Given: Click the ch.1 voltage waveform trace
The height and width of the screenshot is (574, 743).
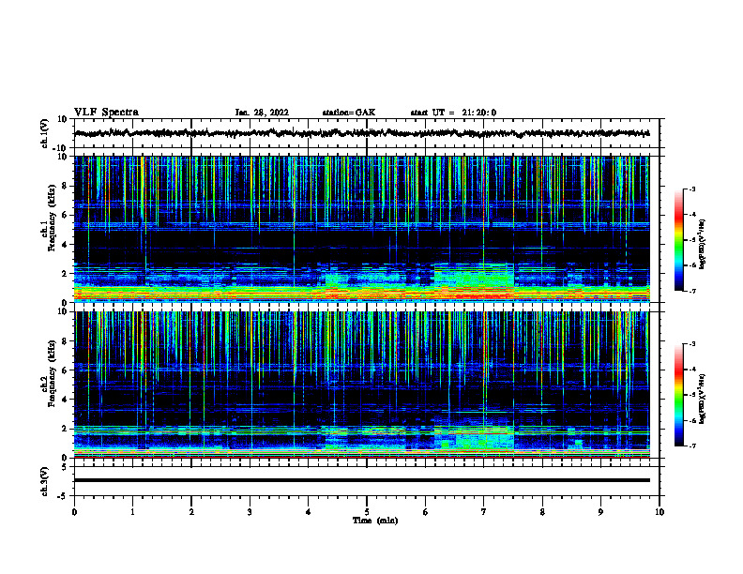Looking at the screenshot, I should [361, 133].
